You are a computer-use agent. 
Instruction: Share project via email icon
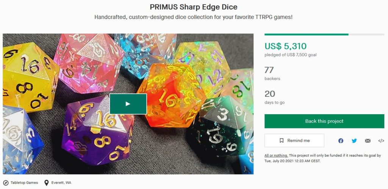pyautogui.click(x=368, y=141)
